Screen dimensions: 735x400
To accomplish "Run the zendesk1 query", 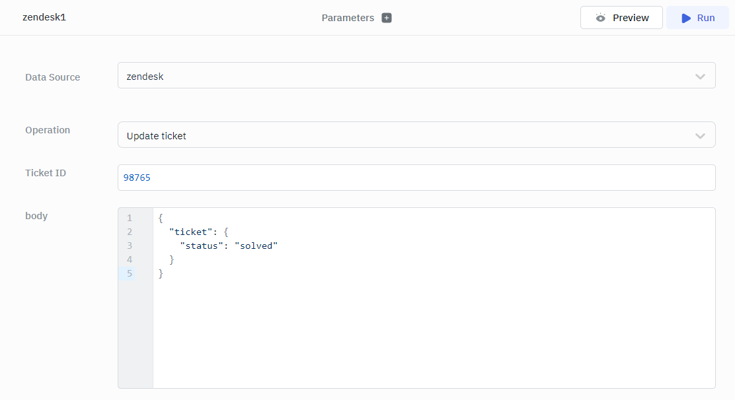I will pyautogui.click(x=697, y=18).
